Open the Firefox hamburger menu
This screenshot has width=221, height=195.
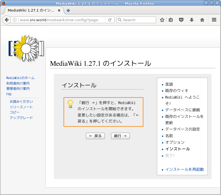tap(214, 20)
